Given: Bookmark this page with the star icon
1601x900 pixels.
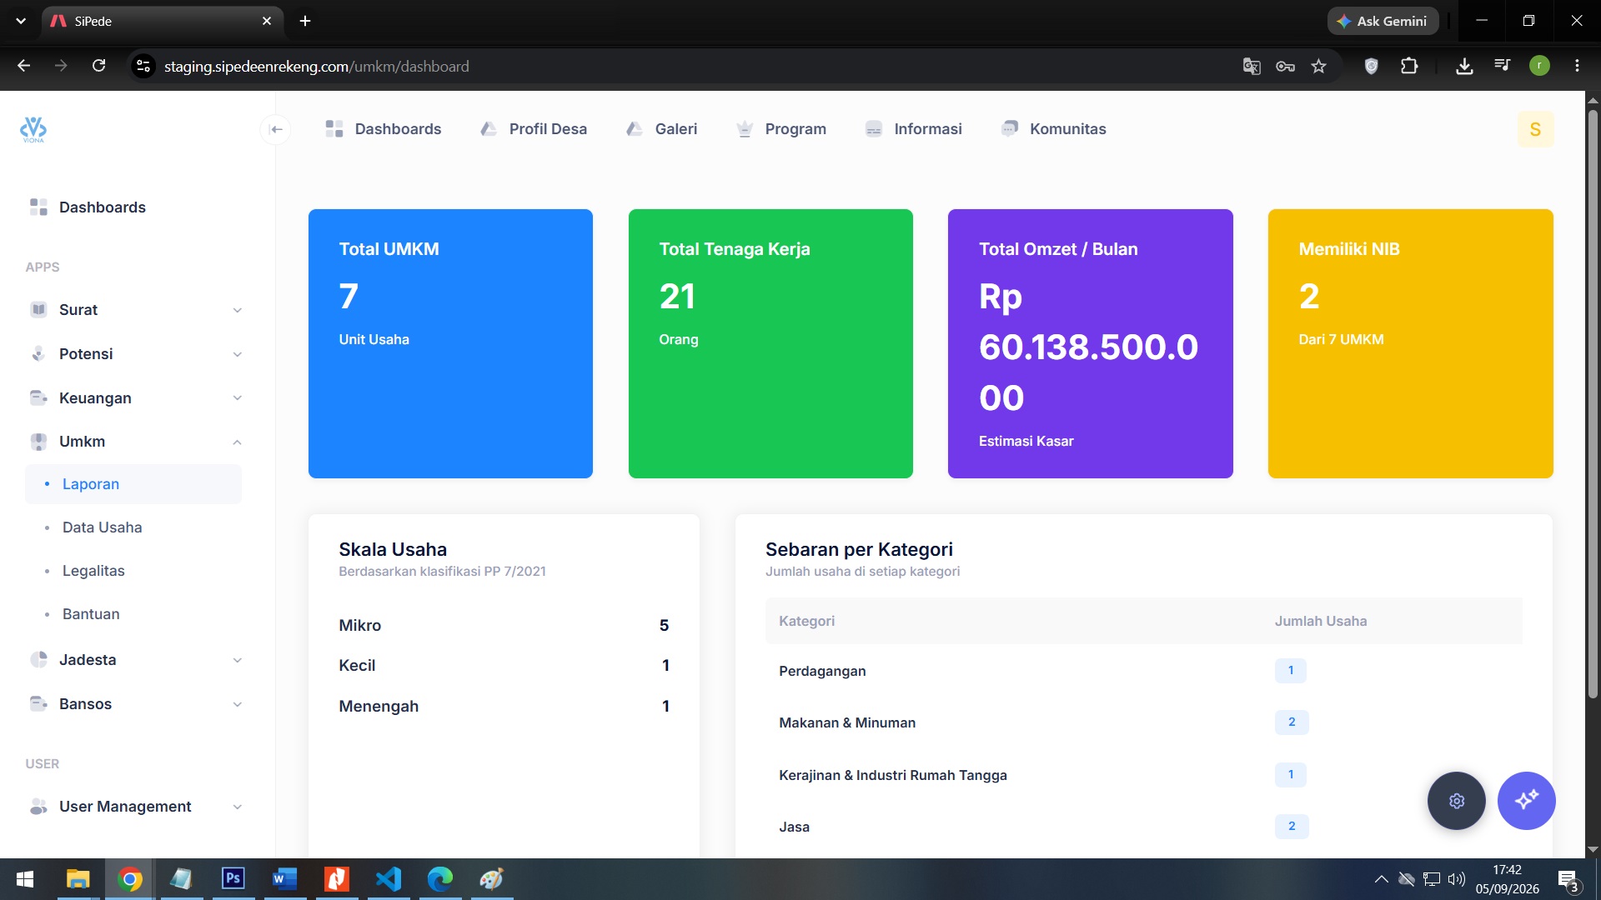Looking at the screenshot, I should pos(1318,66).
